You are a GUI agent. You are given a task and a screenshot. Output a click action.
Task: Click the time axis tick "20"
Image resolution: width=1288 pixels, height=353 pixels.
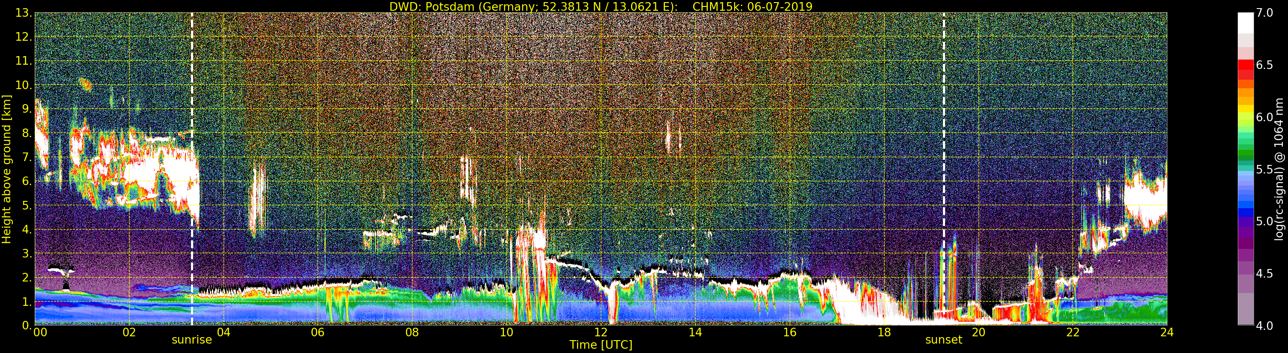click(979, 332)
